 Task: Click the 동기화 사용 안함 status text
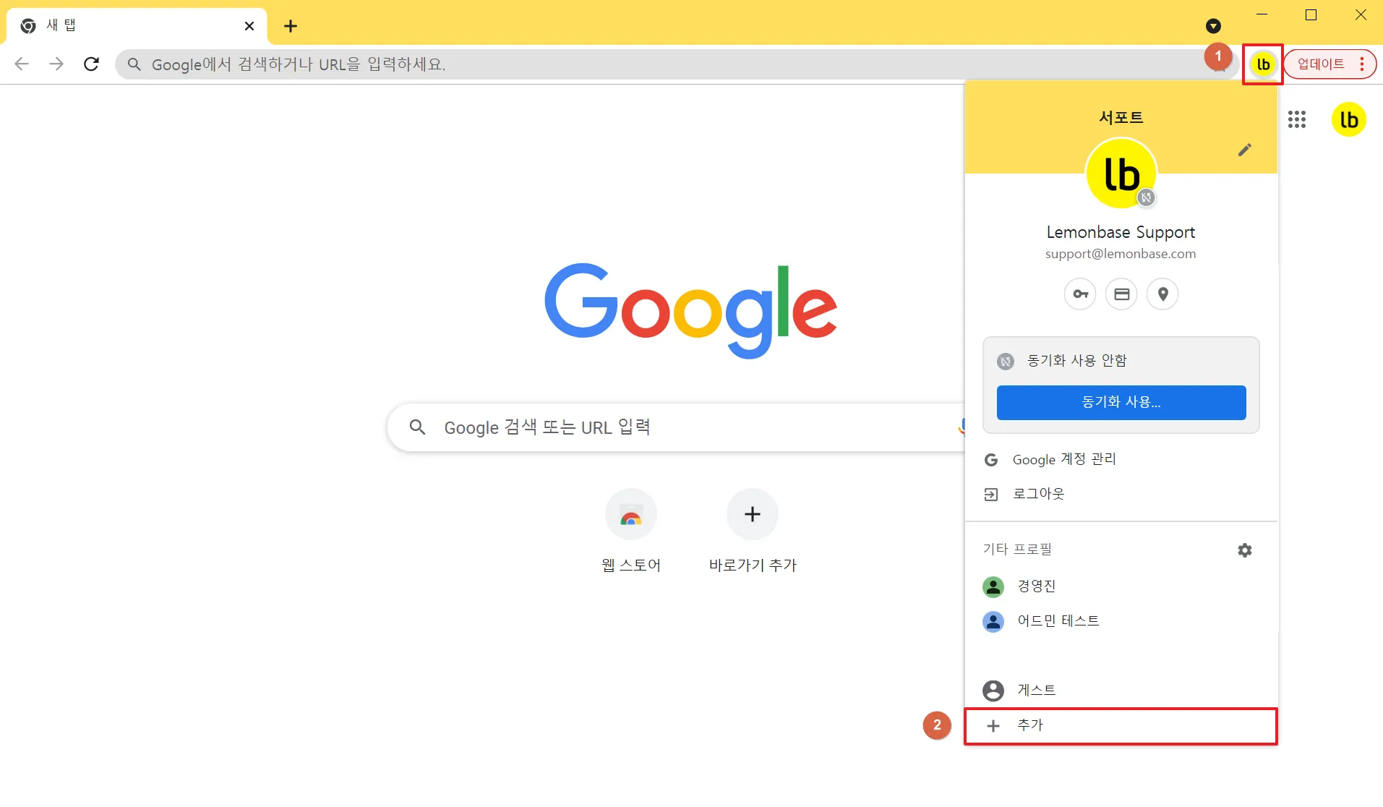(x=1077, y=361)
